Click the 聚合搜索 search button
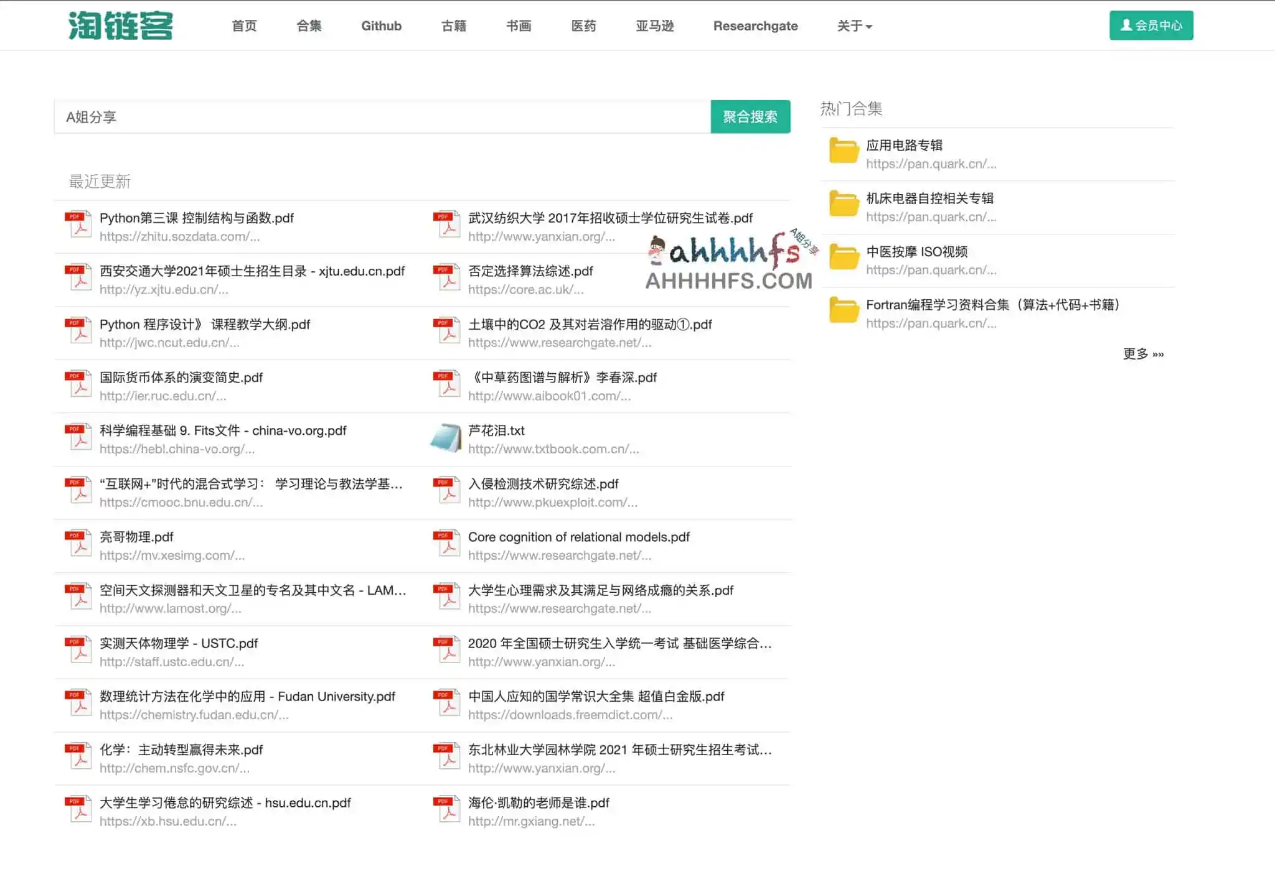This screenshot has height=869, width=1275. click(750, 116)
